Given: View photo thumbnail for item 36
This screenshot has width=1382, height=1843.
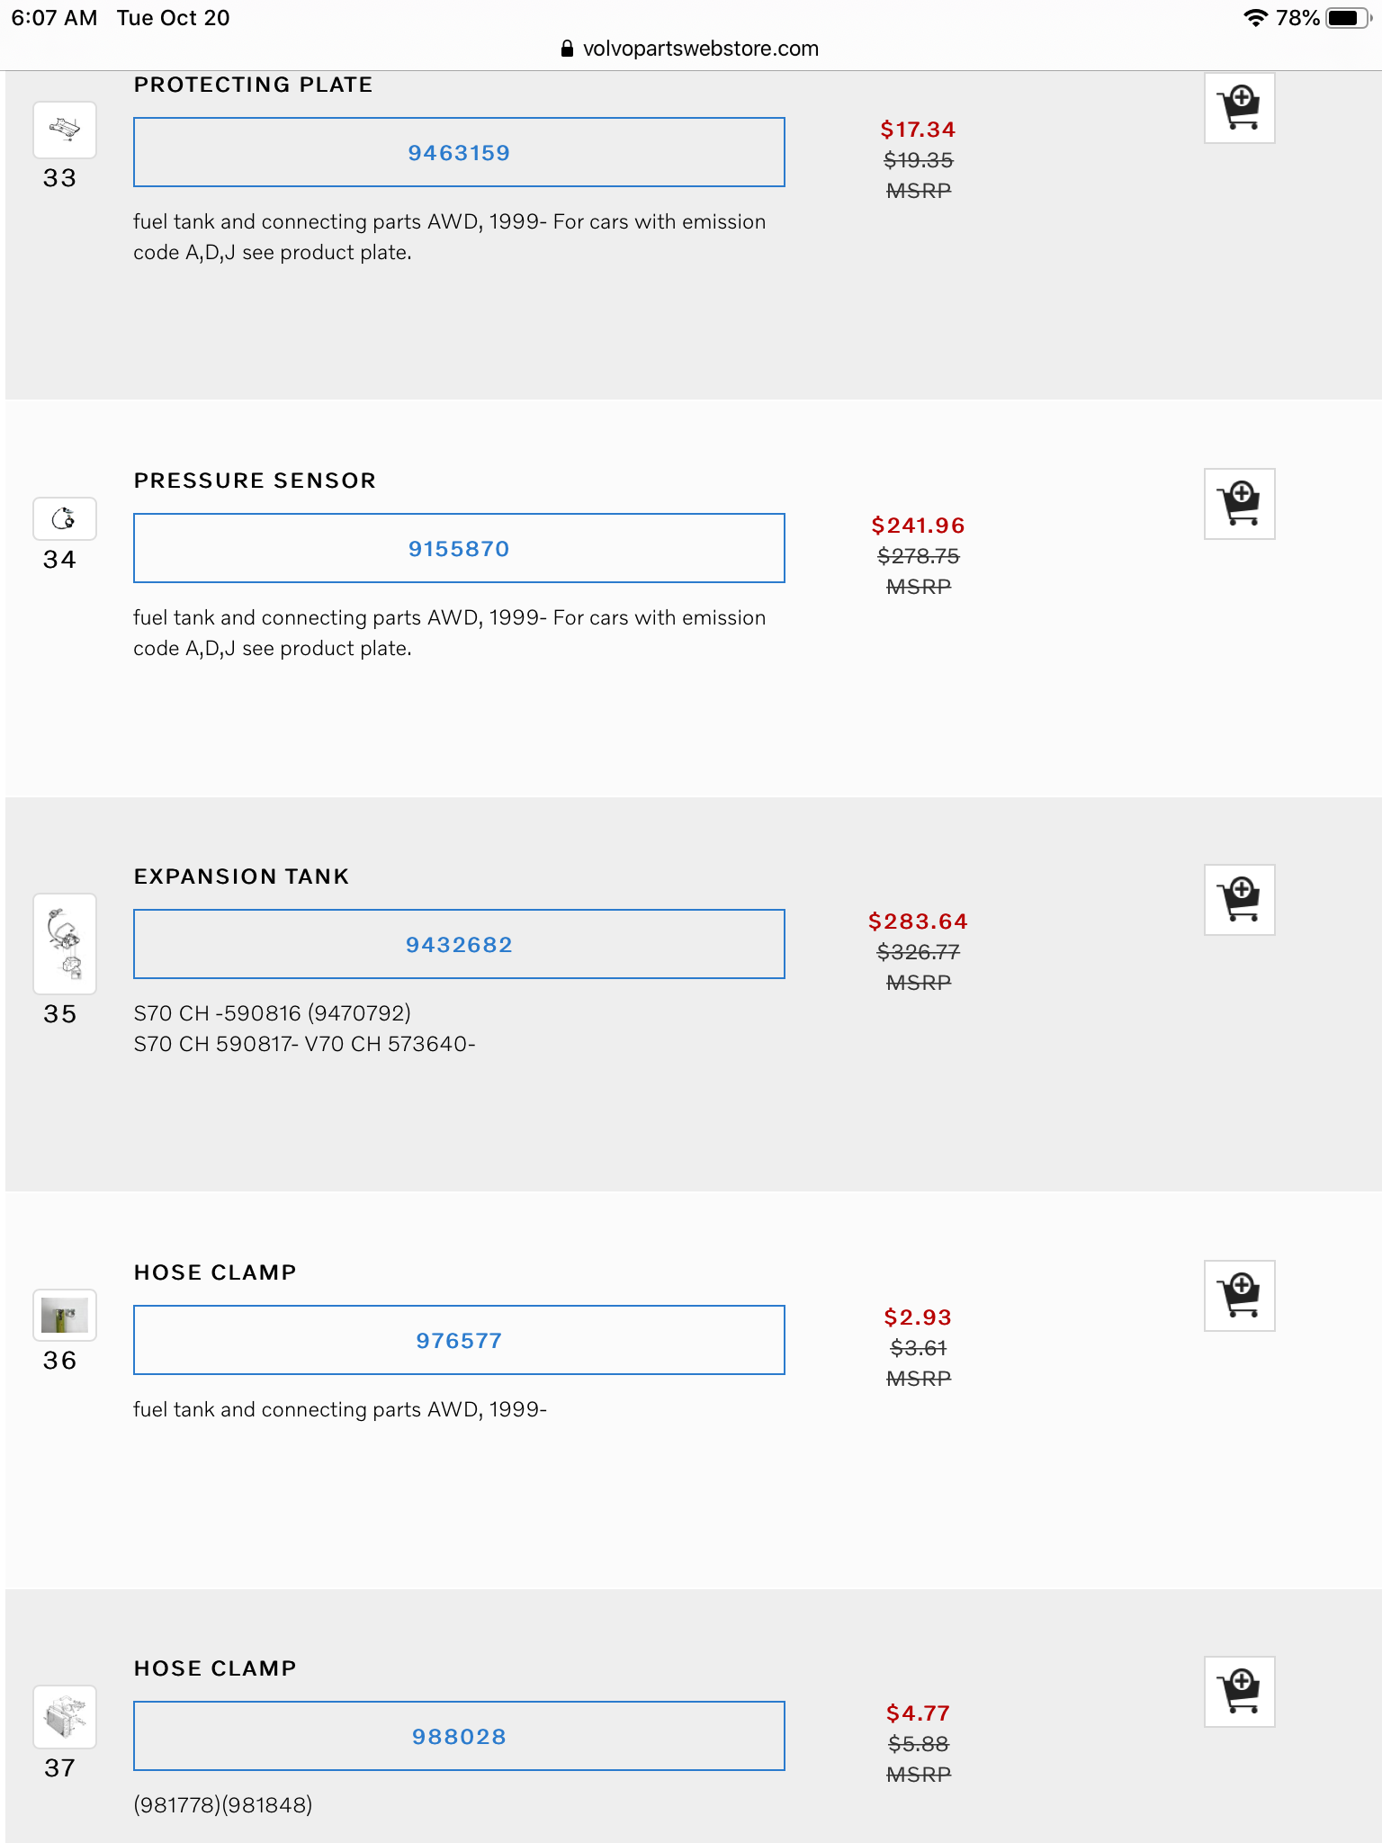Looking at the screenshot, I should pos(65,1316).
